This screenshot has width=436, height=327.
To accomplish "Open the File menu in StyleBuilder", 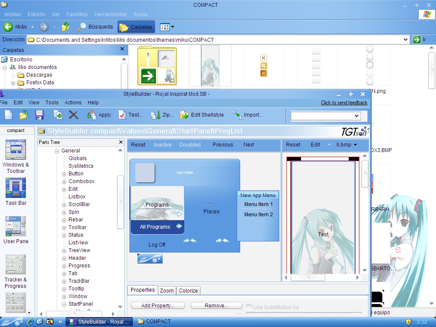I will pos(3,102).
